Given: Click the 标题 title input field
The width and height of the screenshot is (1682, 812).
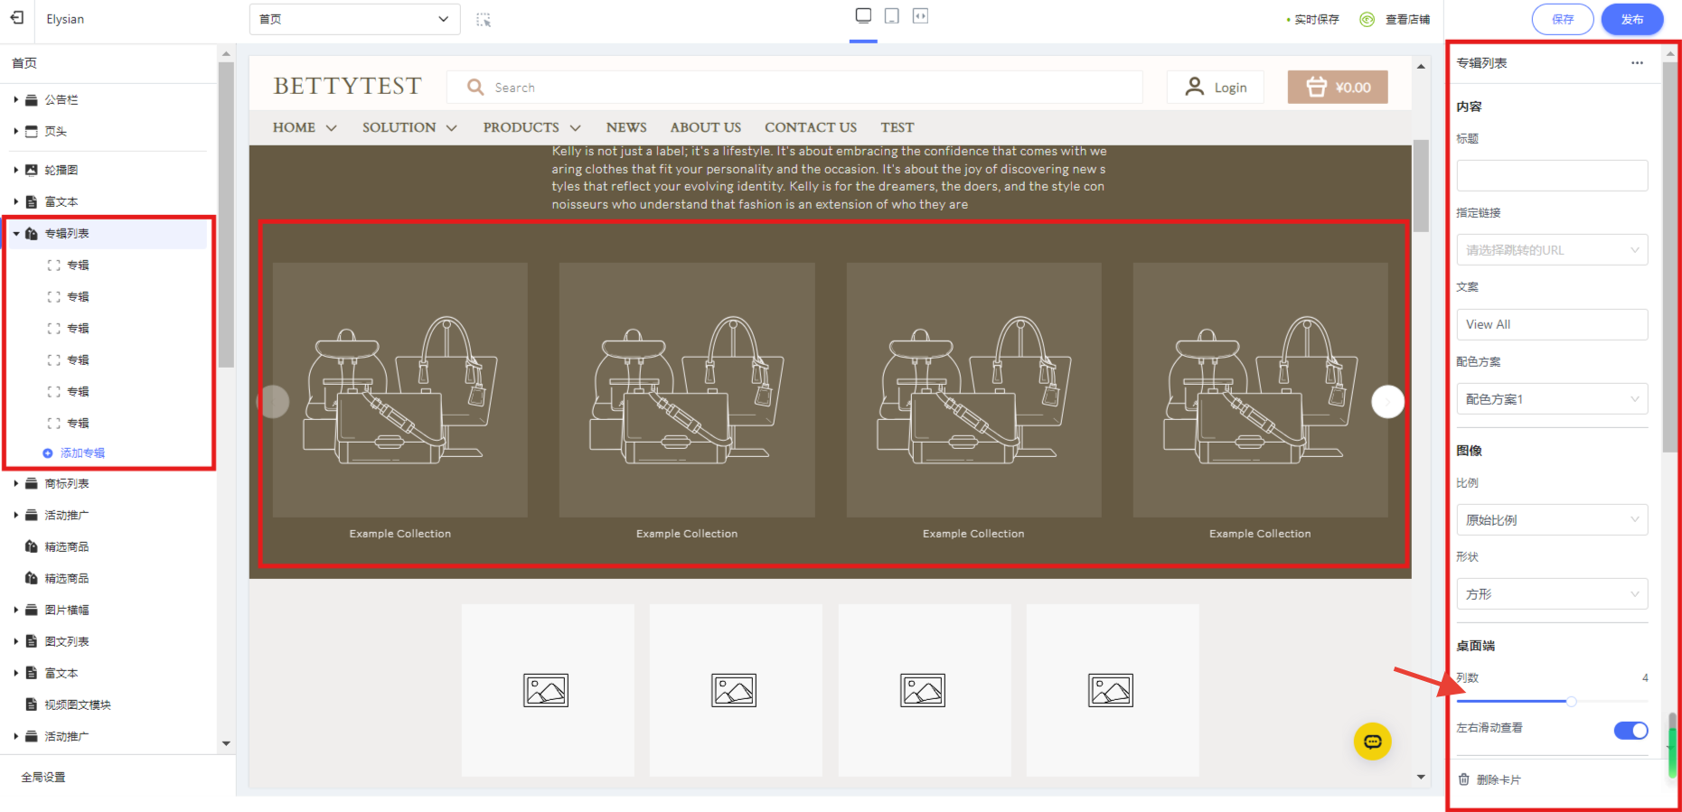Looking at the screenshot, I should pyautogui.click(x=1551, y=175).
